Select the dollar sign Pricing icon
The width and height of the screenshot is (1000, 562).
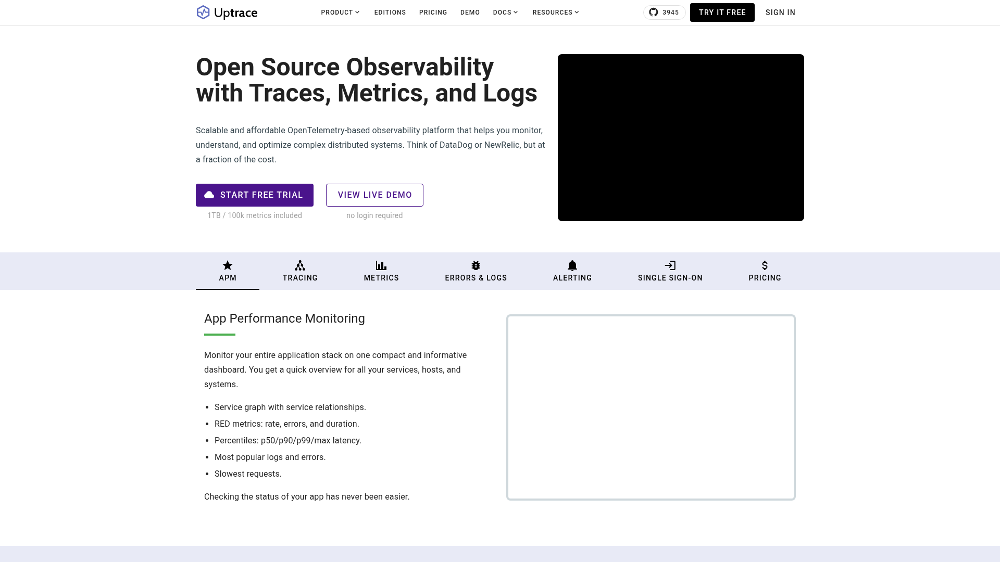point(765,265)
